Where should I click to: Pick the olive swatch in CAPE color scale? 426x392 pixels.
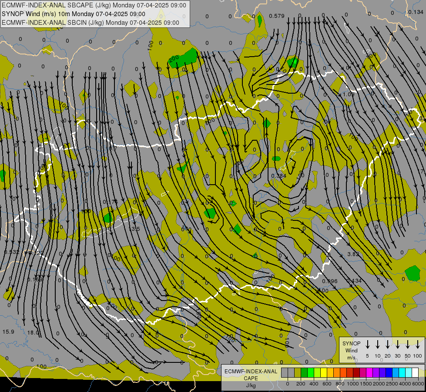[x=298, y=372]
